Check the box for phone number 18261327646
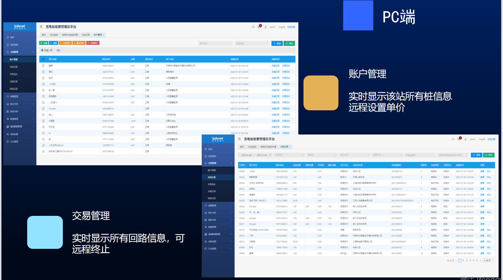The height and width of the screenshot is (280, 503). (x=43, y=121)
